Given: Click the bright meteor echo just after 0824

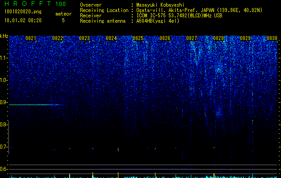Looking at the screenshot, I should coord(118,149).
